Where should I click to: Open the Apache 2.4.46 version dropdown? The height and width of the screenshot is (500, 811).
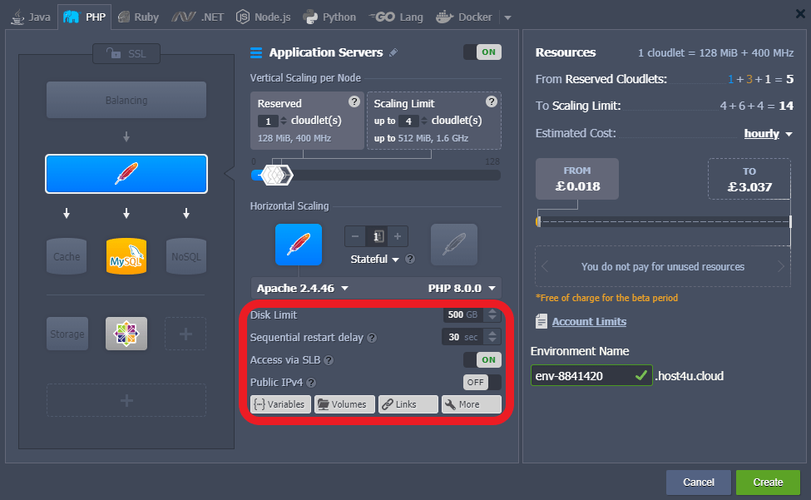[x=303, y=288]
